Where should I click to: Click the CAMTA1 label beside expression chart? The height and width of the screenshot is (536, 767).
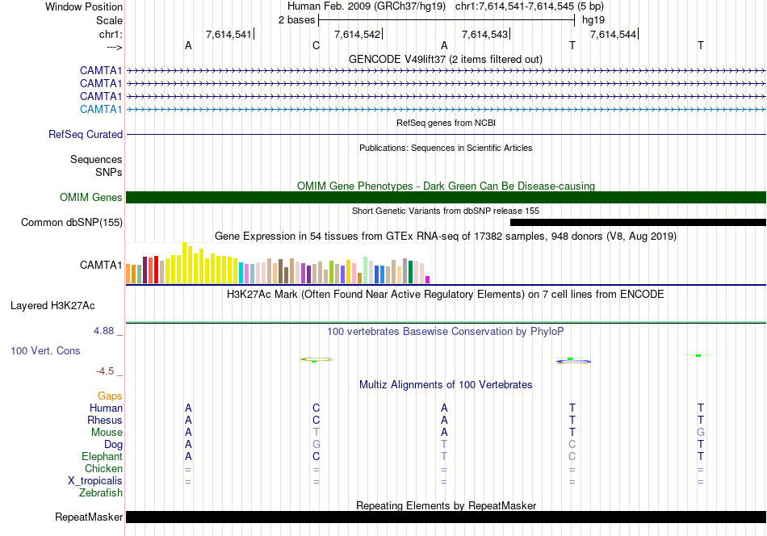(101, 265)
